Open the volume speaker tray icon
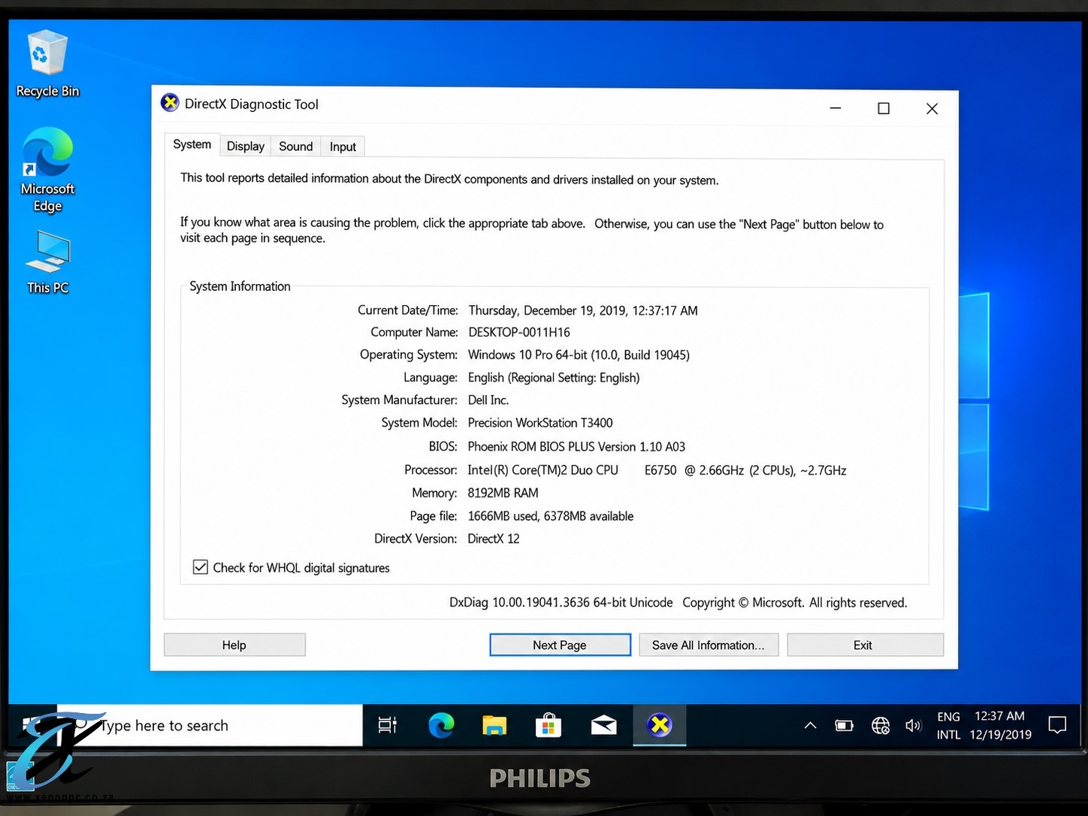The height and width of the screenshot is (816, 1088). click(913, 725)
